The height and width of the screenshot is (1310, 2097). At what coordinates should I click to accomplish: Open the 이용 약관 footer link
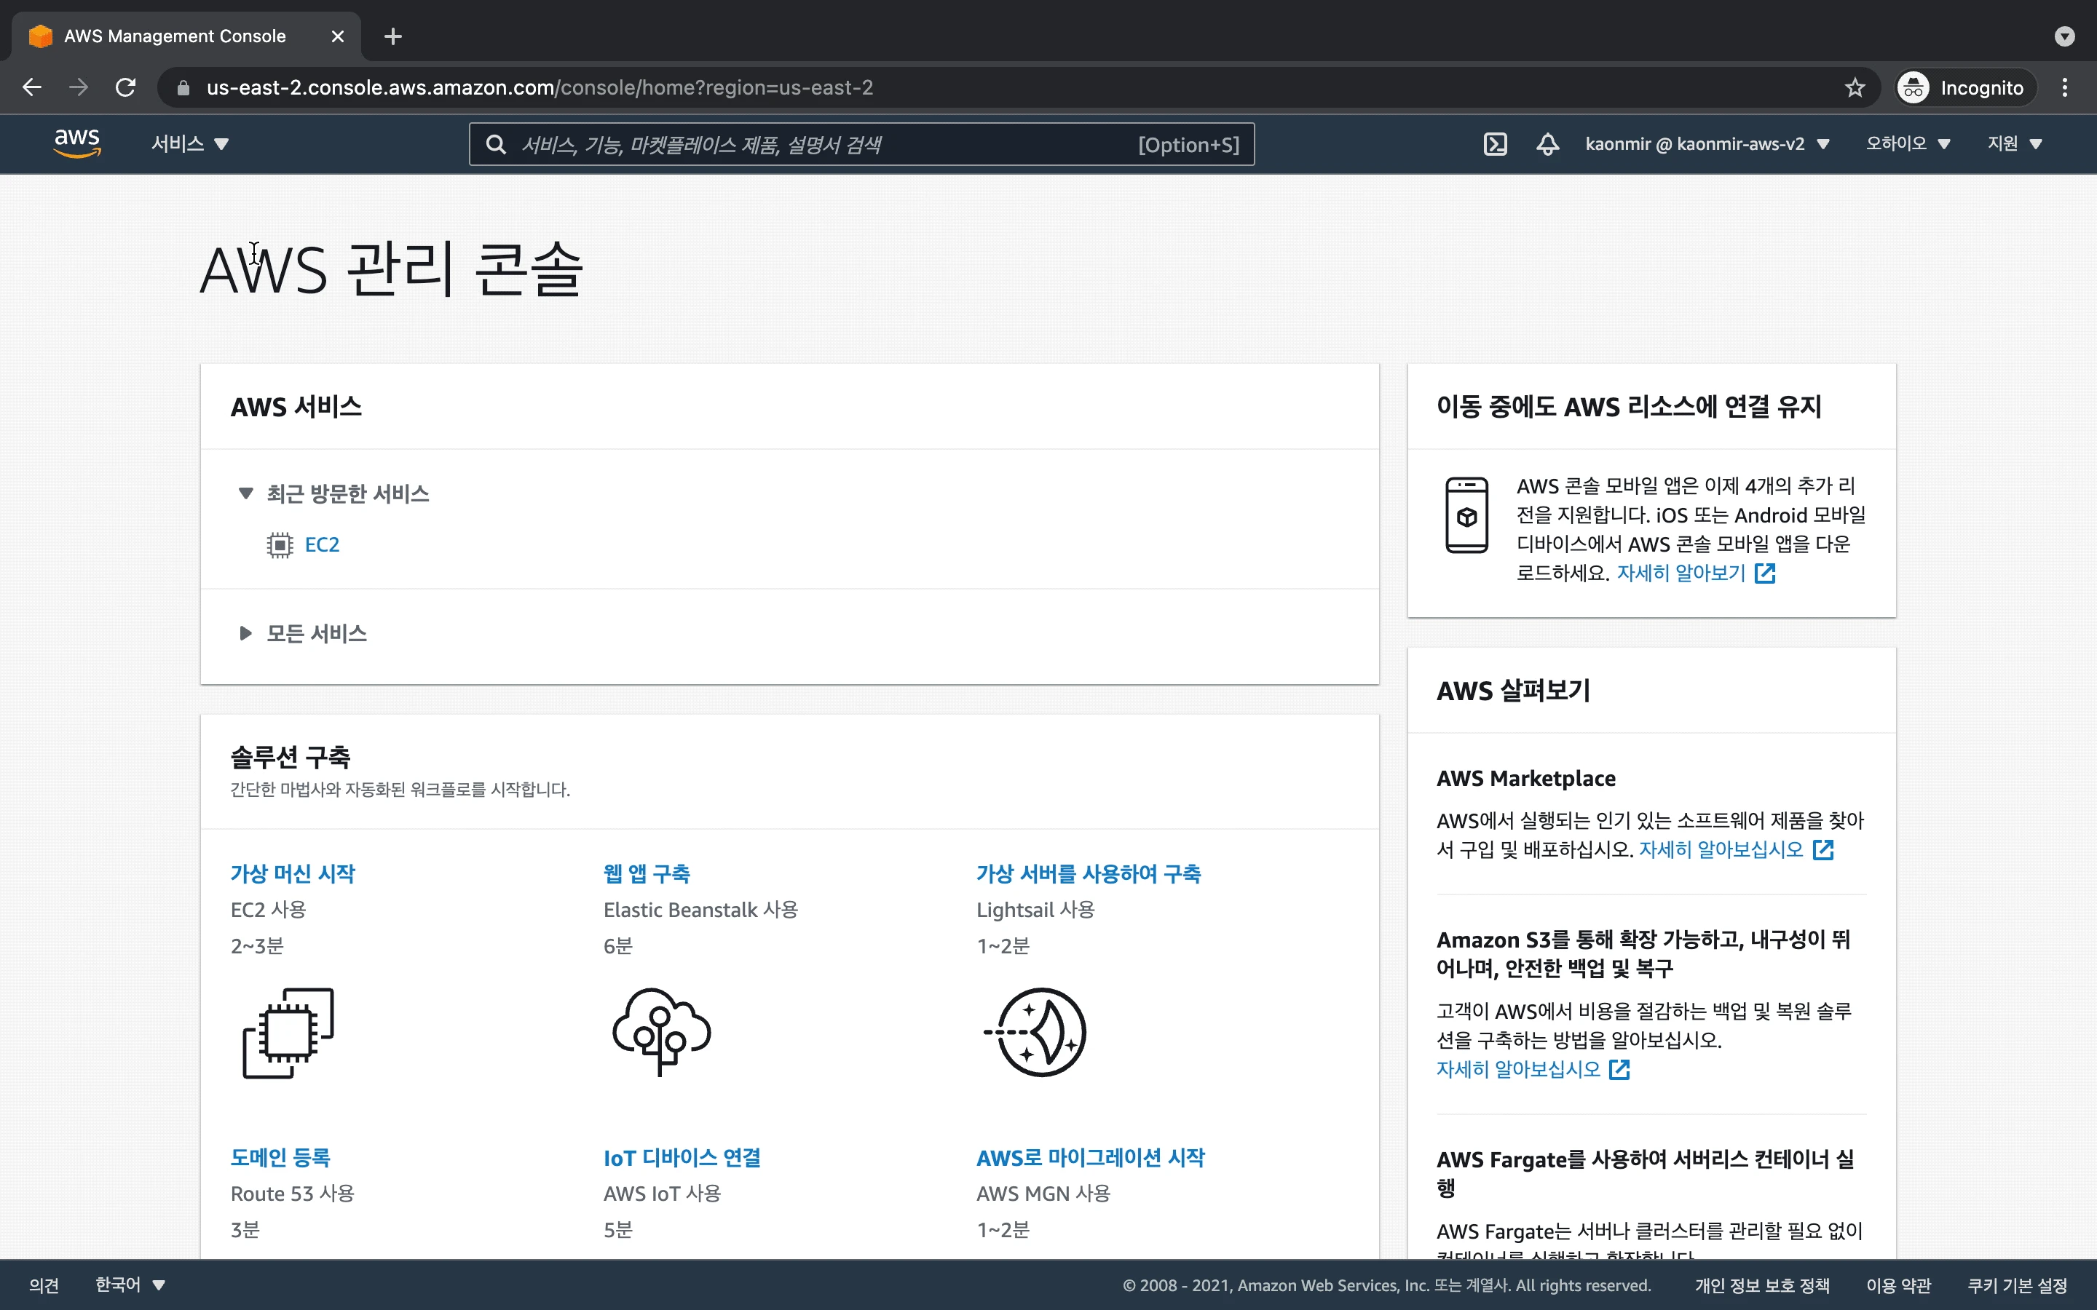(x=1898, y=1286)
